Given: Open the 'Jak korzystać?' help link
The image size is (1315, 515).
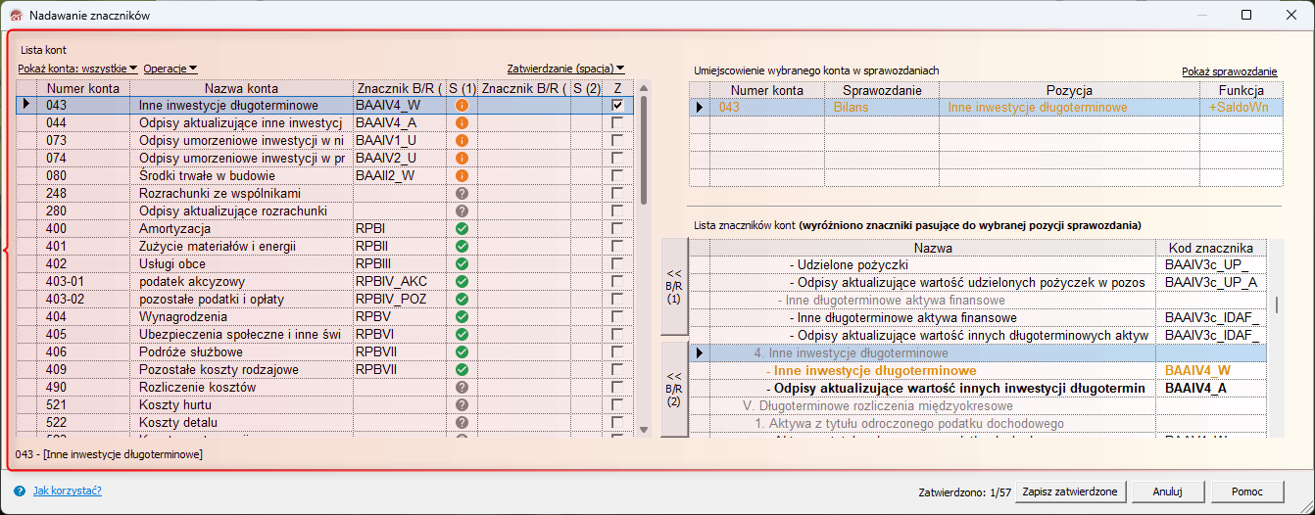Looking at the screenshot, I should click(68, 491).
